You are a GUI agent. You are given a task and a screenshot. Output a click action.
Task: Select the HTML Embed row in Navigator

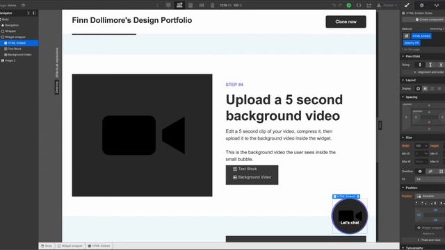(19, 43)
